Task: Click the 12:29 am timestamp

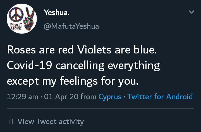Action: (23, 97)
